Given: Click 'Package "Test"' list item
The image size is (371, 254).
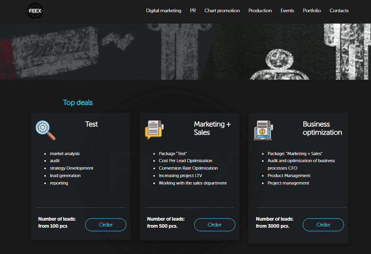Looking at the screenshot, I should 173,153.
